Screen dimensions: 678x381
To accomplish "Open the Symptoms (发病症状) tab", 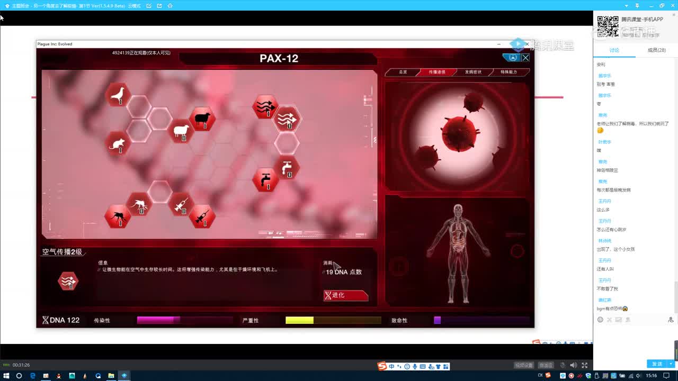I will tap(473, 72).
